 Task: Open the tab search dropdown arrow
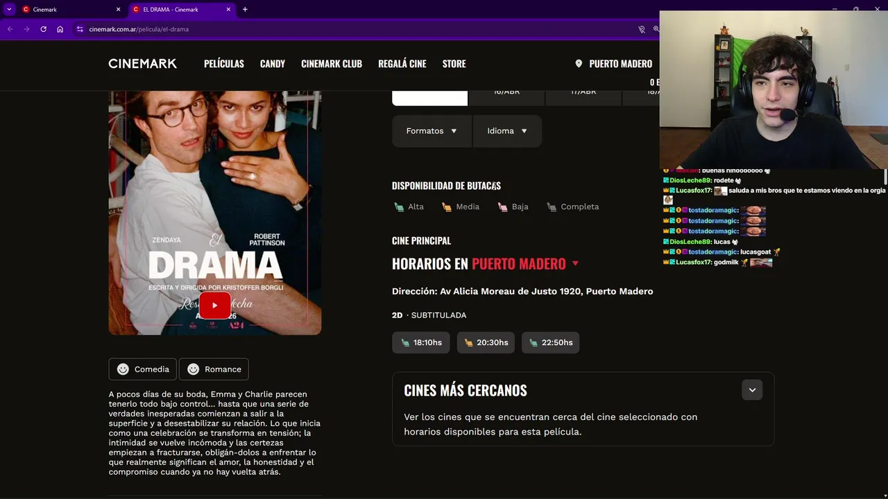(9, 10)
